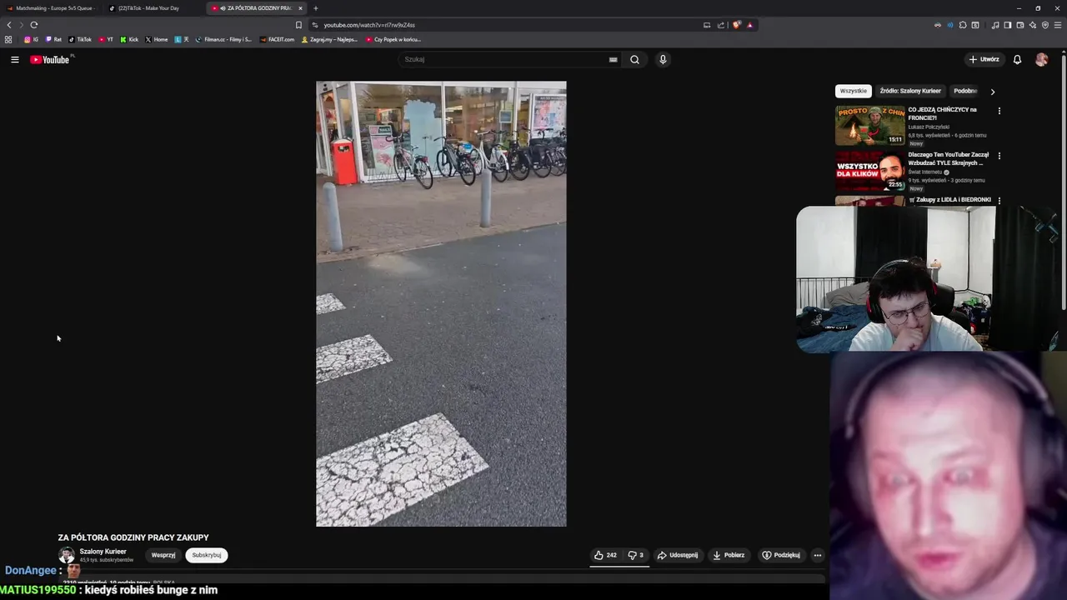1067x600 pixels.
Task: Open the Home X bookmark
Action: (157, 39)
